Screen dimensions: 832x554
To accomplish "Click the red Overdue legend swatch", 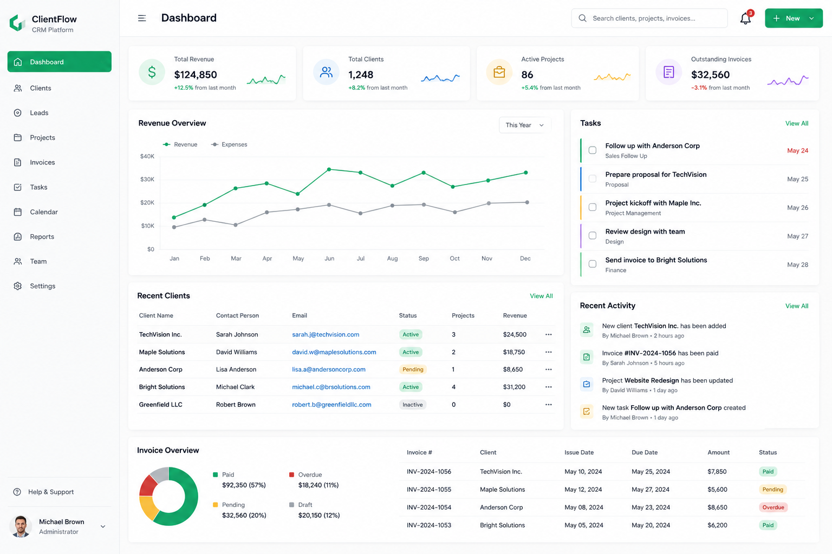I will pyautogui.click(x=291, y=475).
